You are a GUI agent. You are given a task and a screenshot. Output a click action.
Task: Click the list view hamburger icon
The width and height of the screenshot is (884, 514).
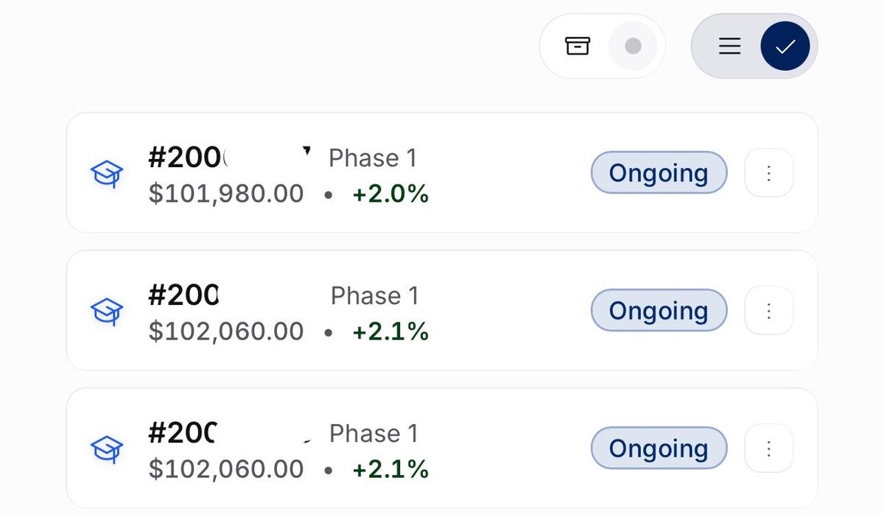point(729,46)
